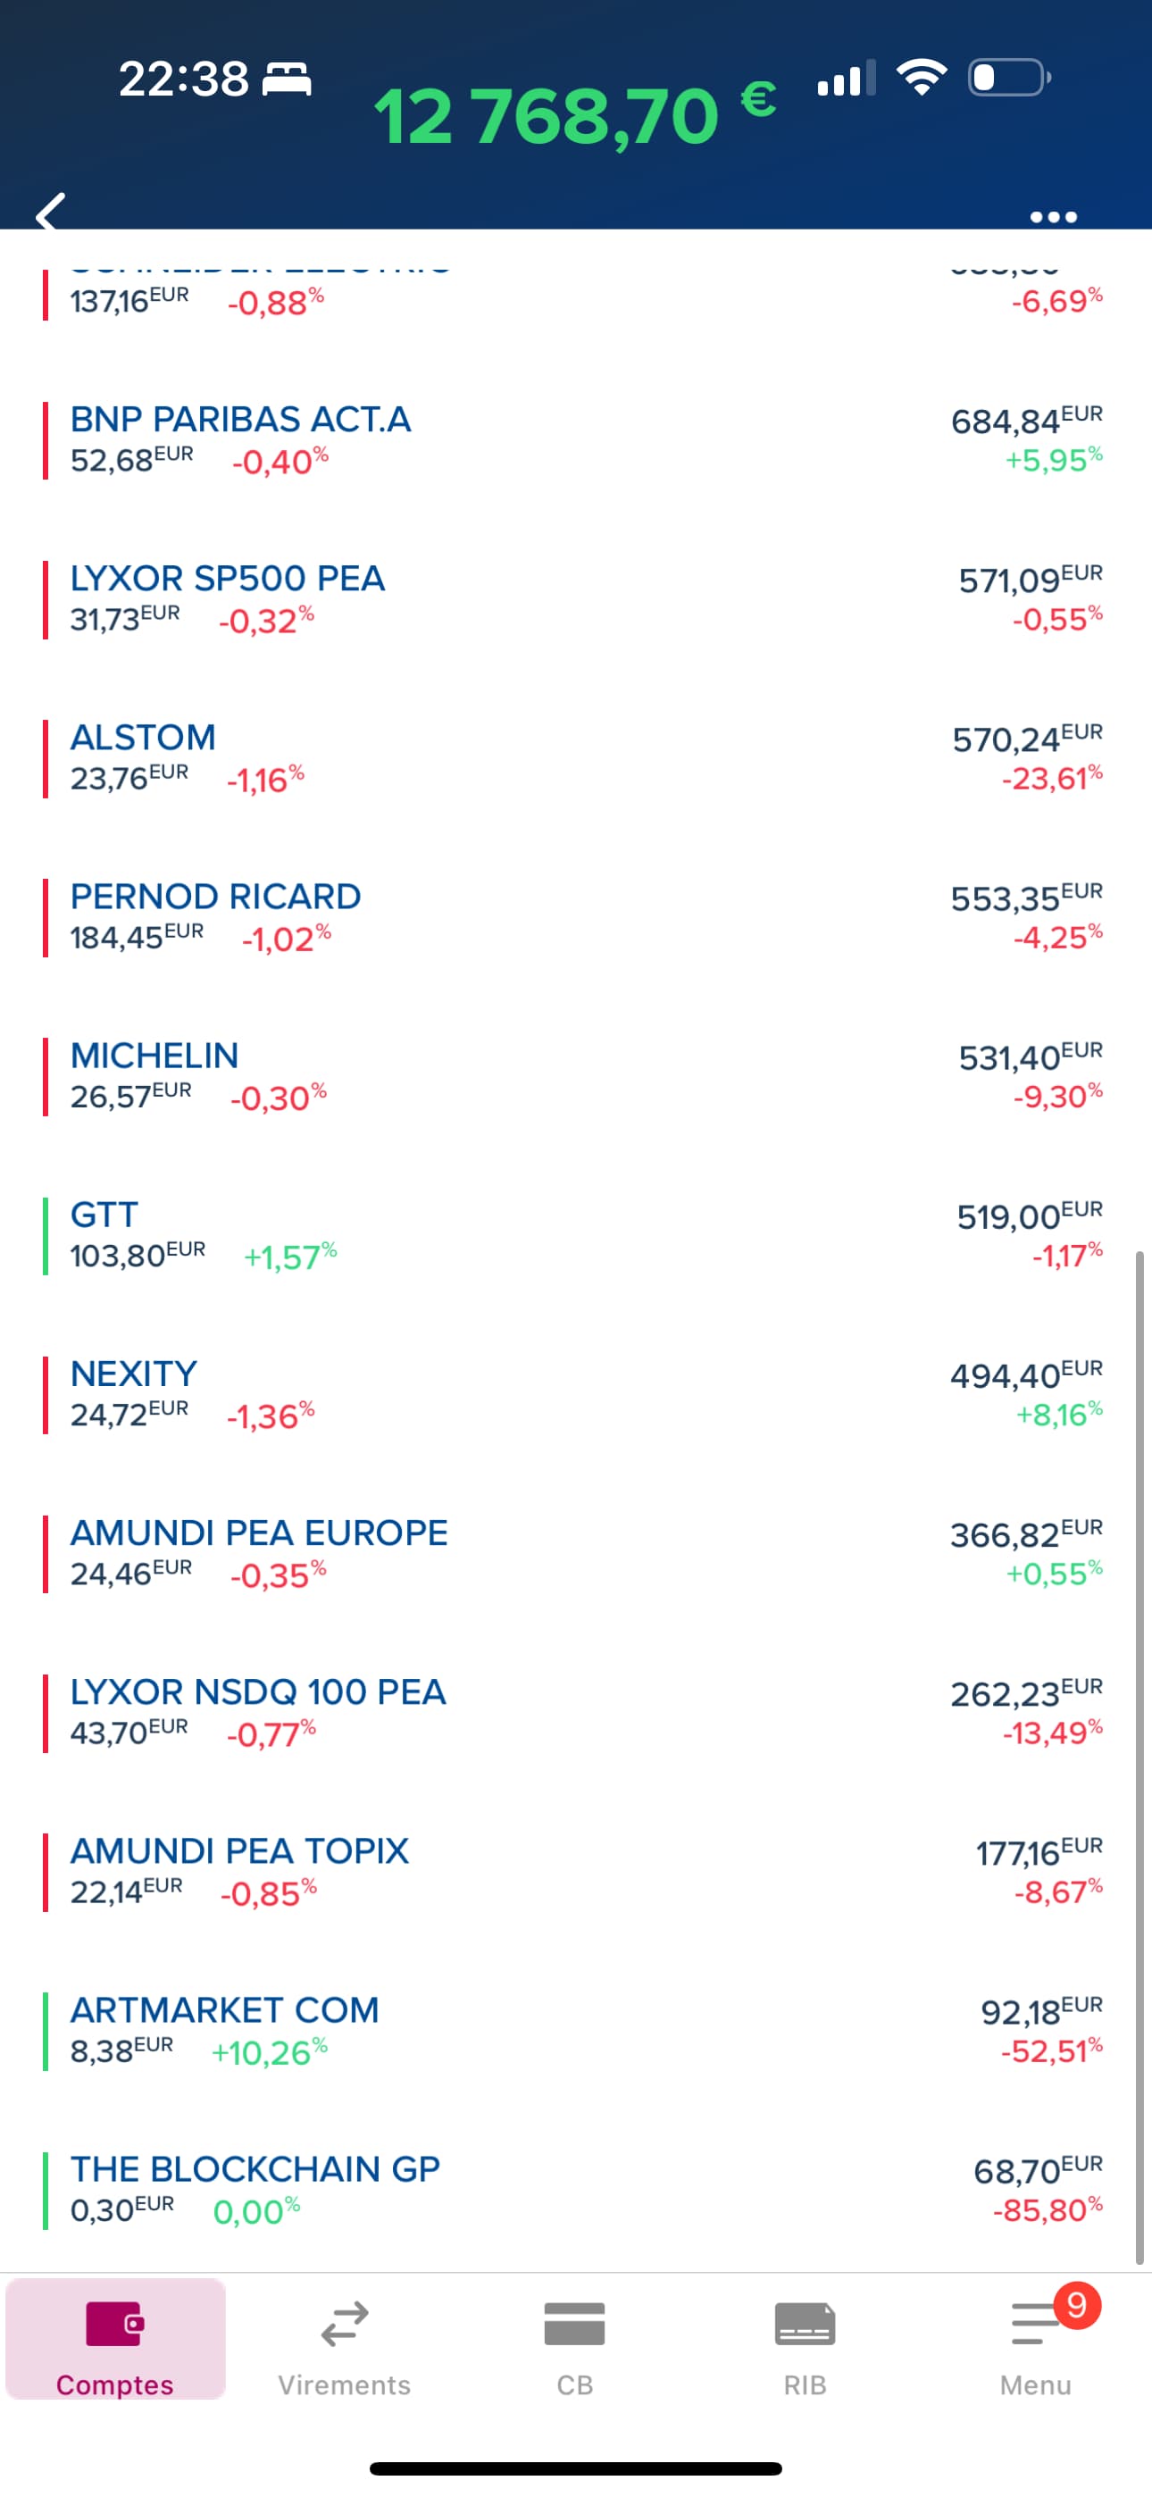Open AMUNDI PEA EUROPE fund
Screen dimensions: 1152x2497
(x=576, y=1553)
